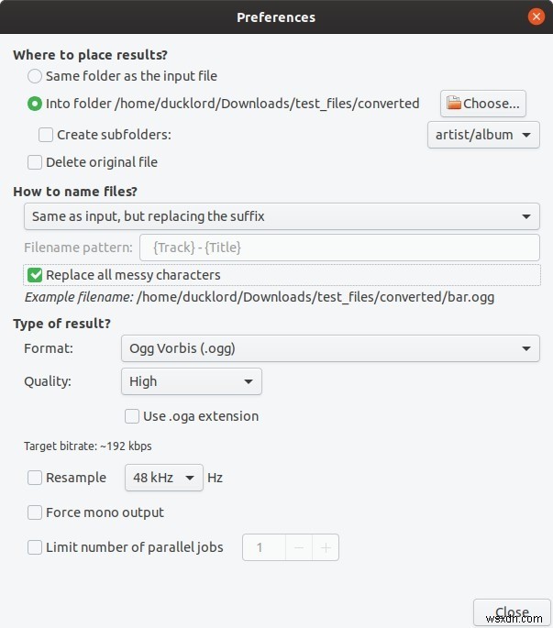Viewport: 553px width, 628px height.
Task: Click the parallel jobs number field
Action: [264, 547]
